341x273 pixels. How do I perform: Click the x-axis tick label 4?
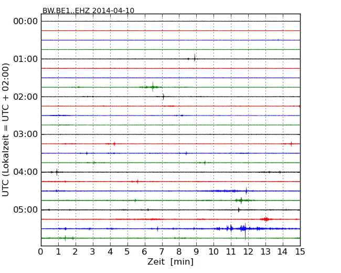(x=110, y=251)
